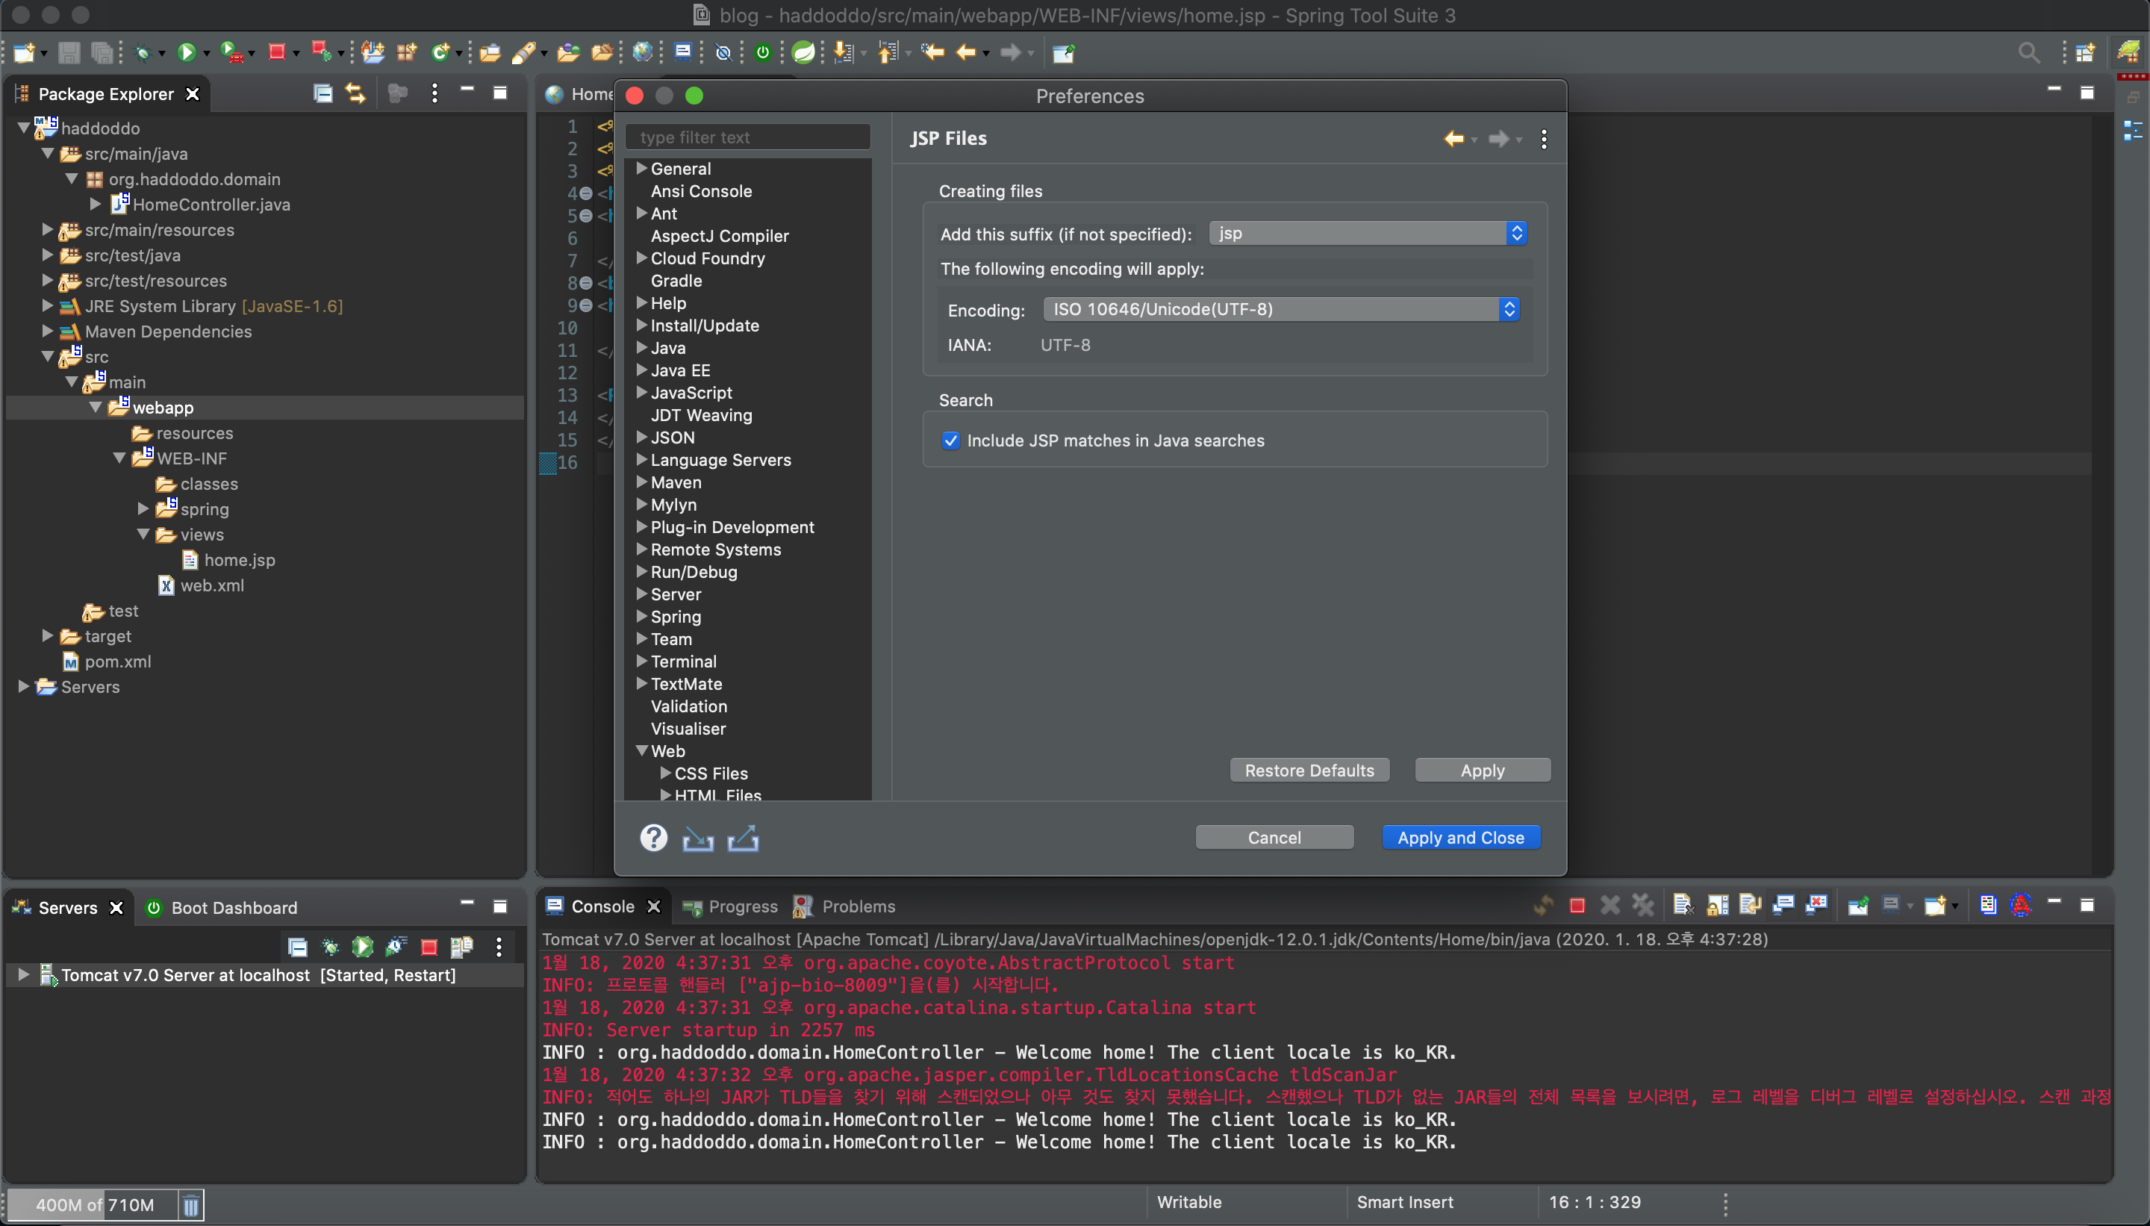
Task: Click the Run green play icon in toolbar
Action: [x=187, y=53]
